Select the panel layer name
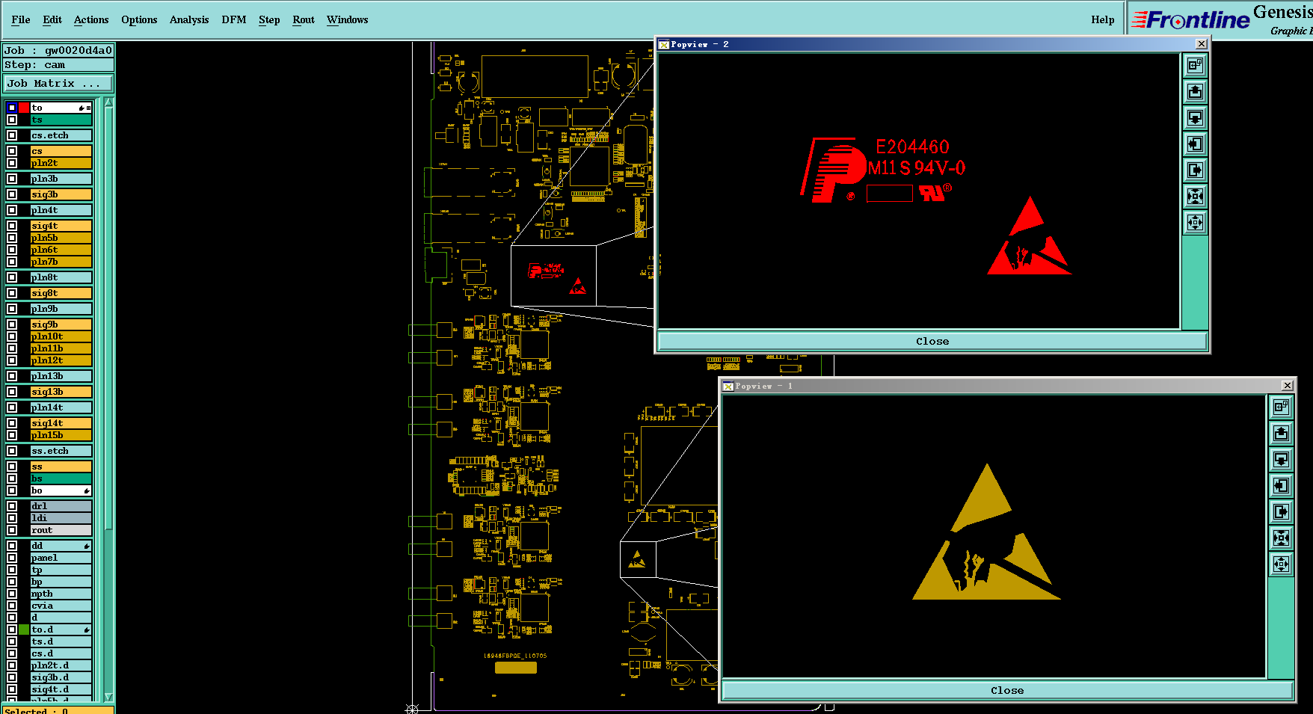The height and width of the screenshot is (714, 1313). click(x=61, y=558)
